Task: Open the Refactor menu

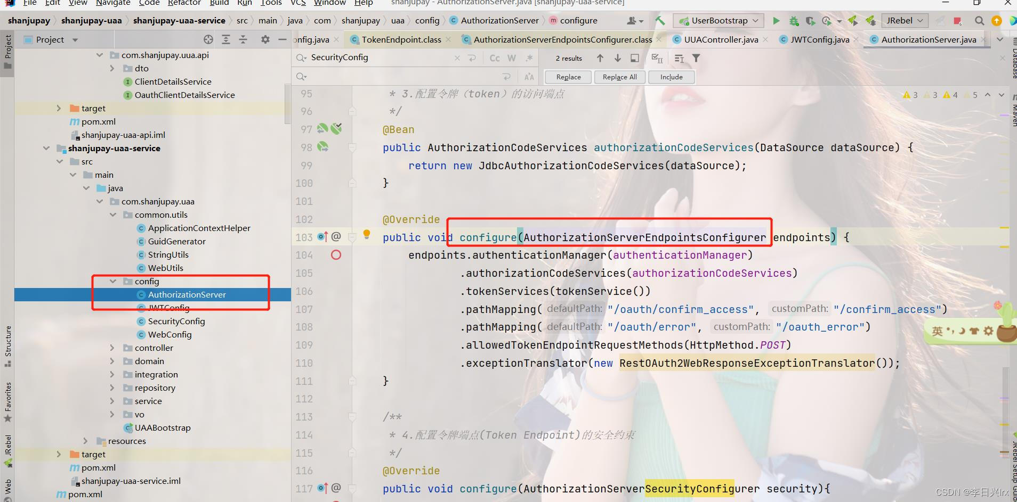Action: [184, 3]
